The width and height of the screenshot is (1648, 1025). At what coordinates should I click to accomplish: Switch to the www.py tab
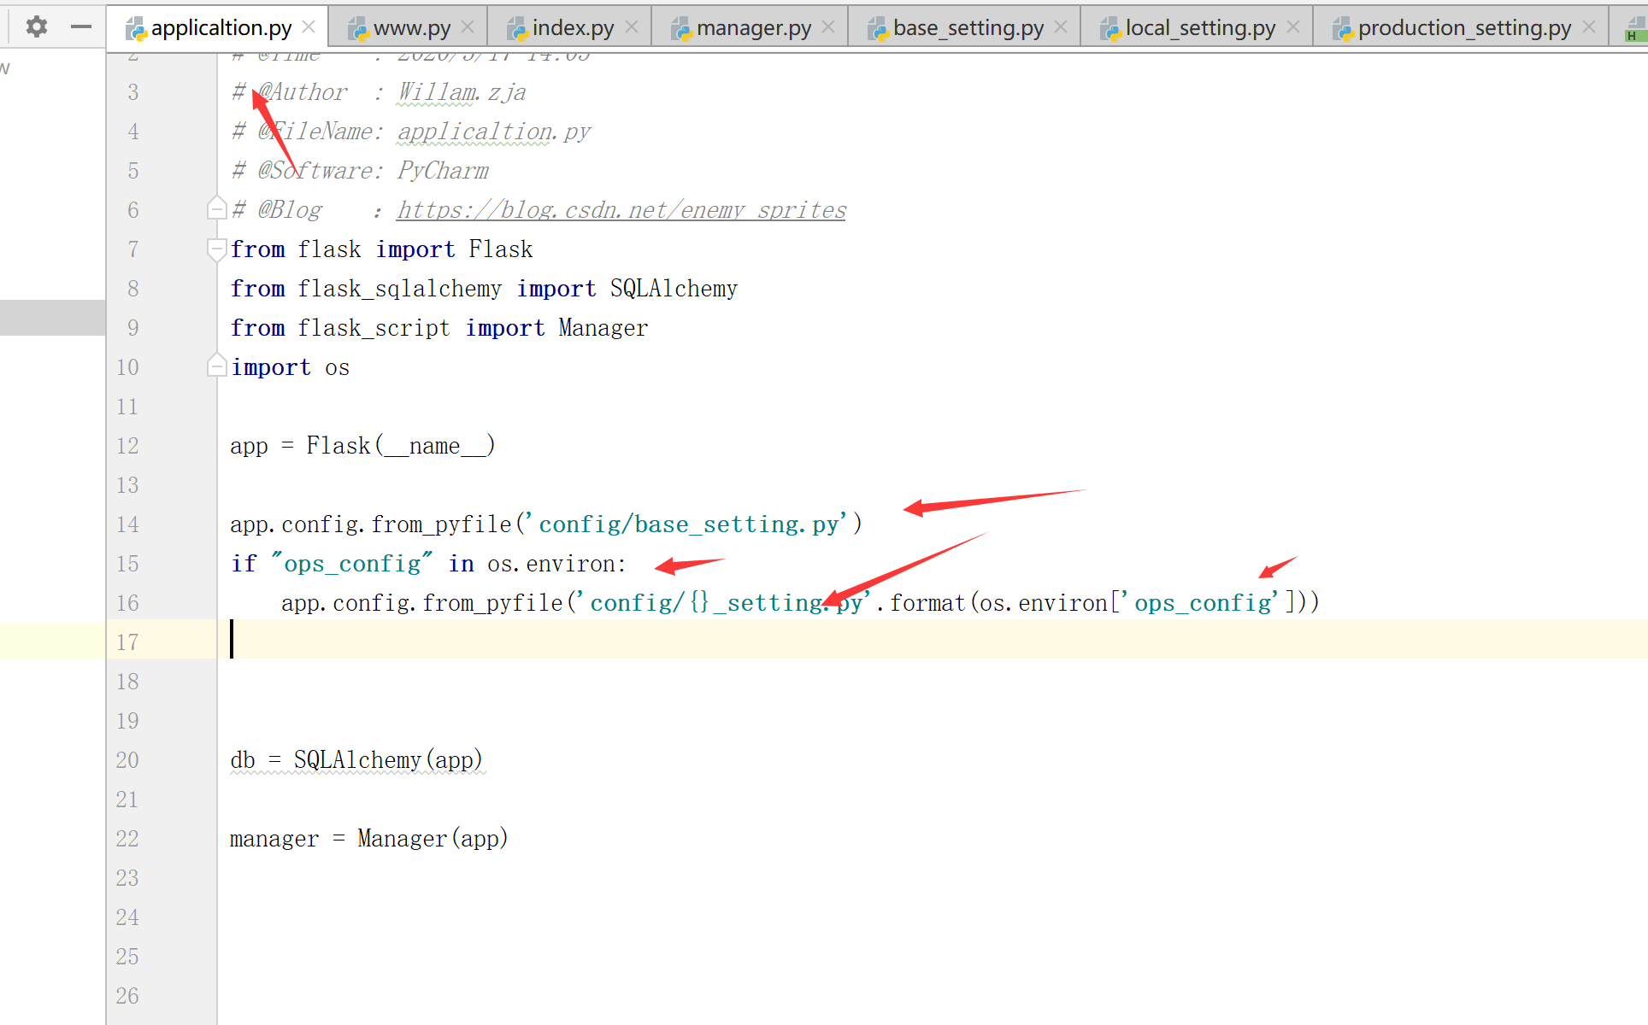(411, 28)
